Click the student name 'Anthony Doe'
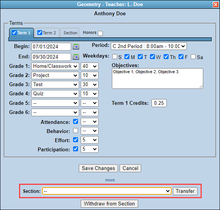Viewport: 220px width, 210px height. click(x=110, y=14)
